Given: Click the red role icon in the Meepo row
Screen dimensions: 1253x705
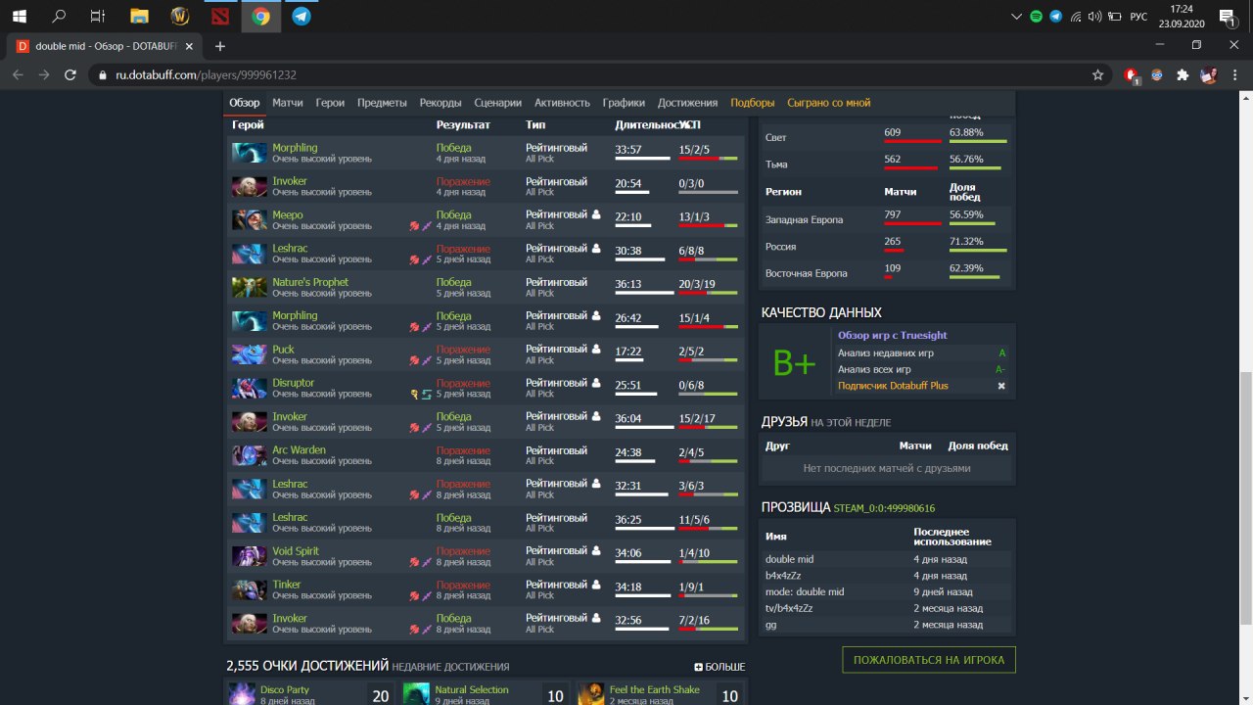Looking at the screenshot, I should click(x=415, y=226).
